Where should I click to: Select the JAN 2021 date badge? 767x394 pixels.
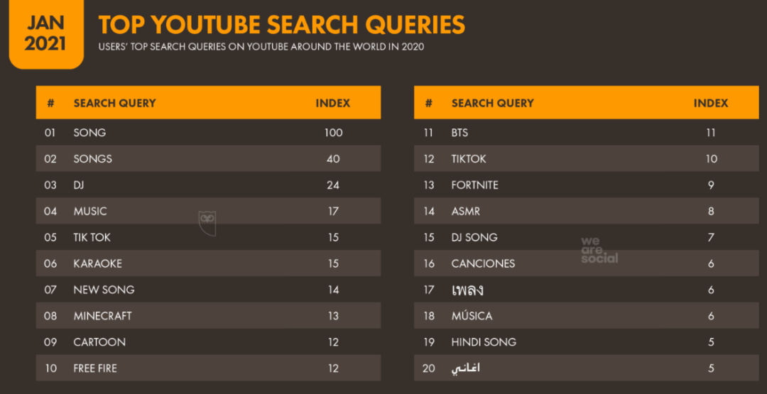click(46, 34)
